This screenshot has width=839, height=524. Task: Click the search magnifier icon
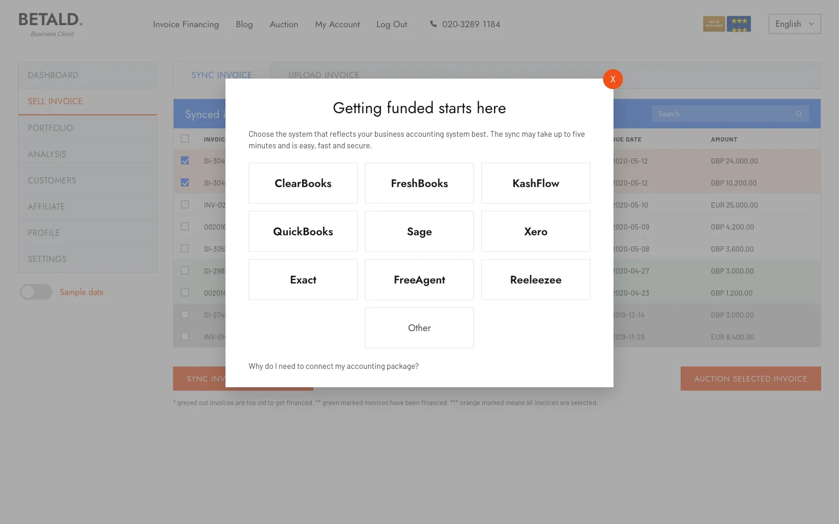[x=799, y=114]
